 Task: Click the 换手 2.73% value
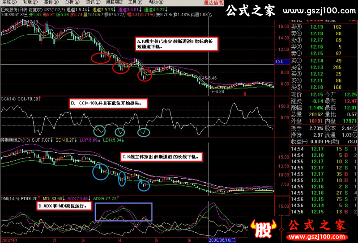click(316, 128)
